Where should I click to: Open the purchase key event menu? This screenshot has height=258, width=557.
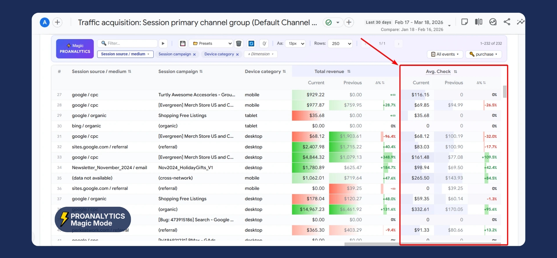coord(483,54)
